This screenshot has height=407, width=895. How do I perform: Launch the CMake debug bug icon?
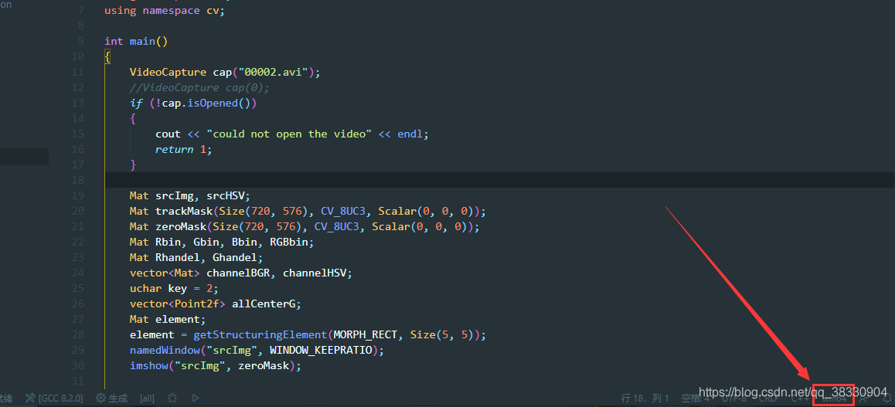point(172,398)
